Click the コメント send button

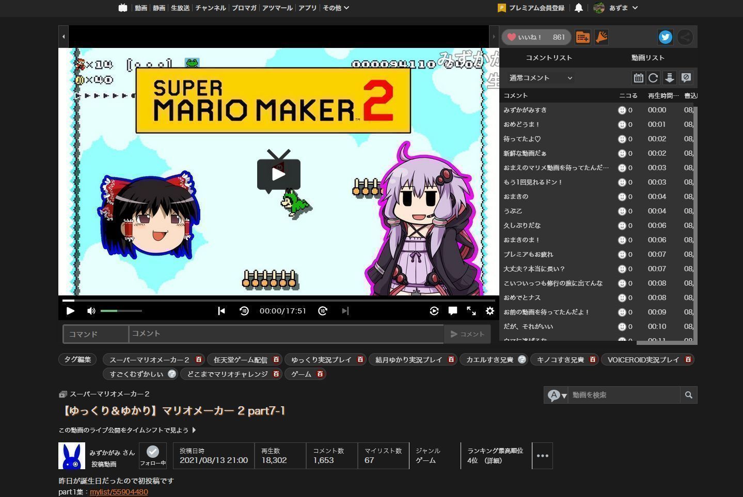[x=467, y=334]
